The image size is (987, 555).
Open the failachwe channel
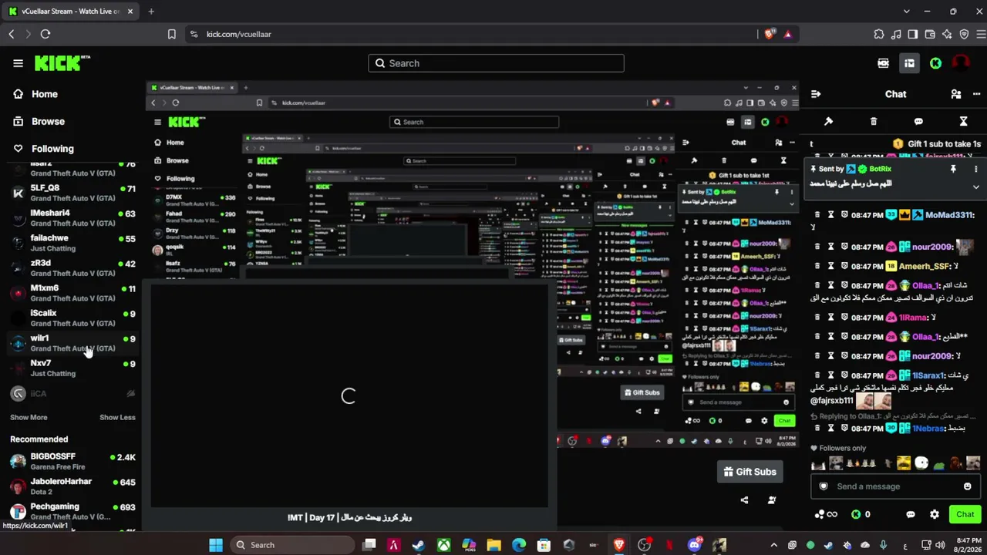[72, 243]
